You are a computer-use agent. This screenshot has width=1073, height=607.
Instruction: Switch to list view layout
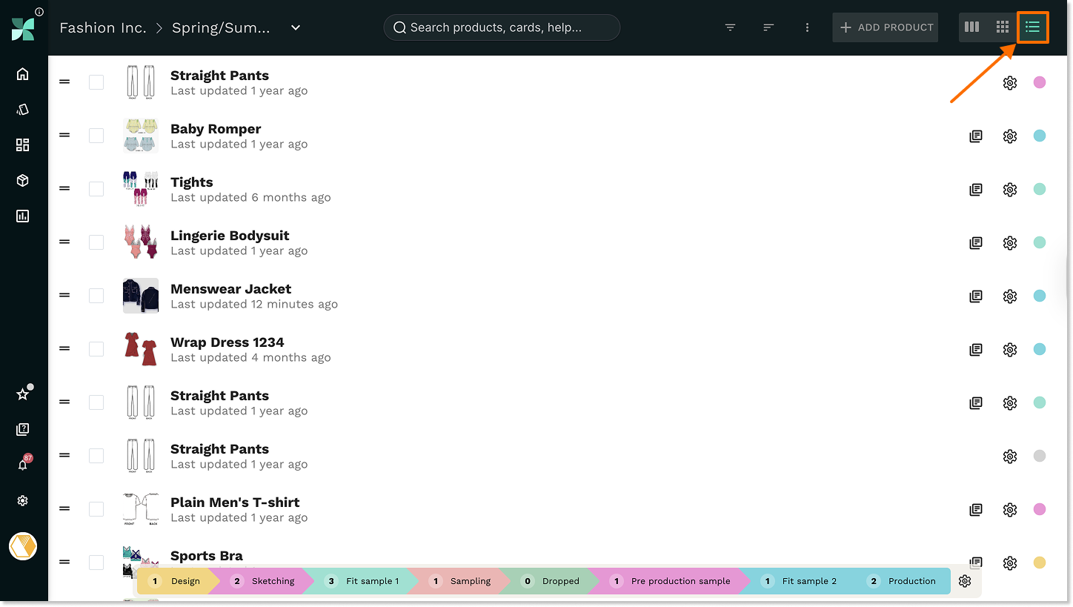coord(1032,27)
